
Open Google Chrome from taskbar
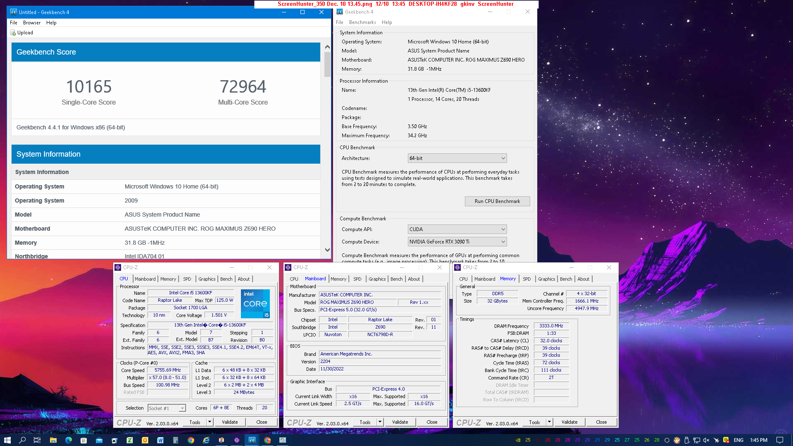coord(191,440)
